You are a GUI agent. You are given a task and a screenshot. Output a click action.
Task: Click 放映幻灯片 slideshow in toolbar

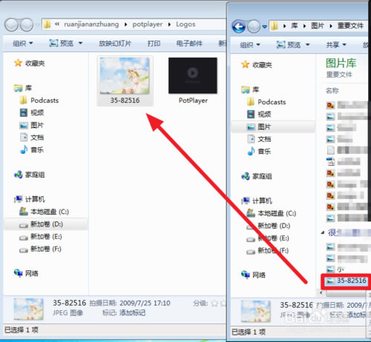tap(115, 44)
